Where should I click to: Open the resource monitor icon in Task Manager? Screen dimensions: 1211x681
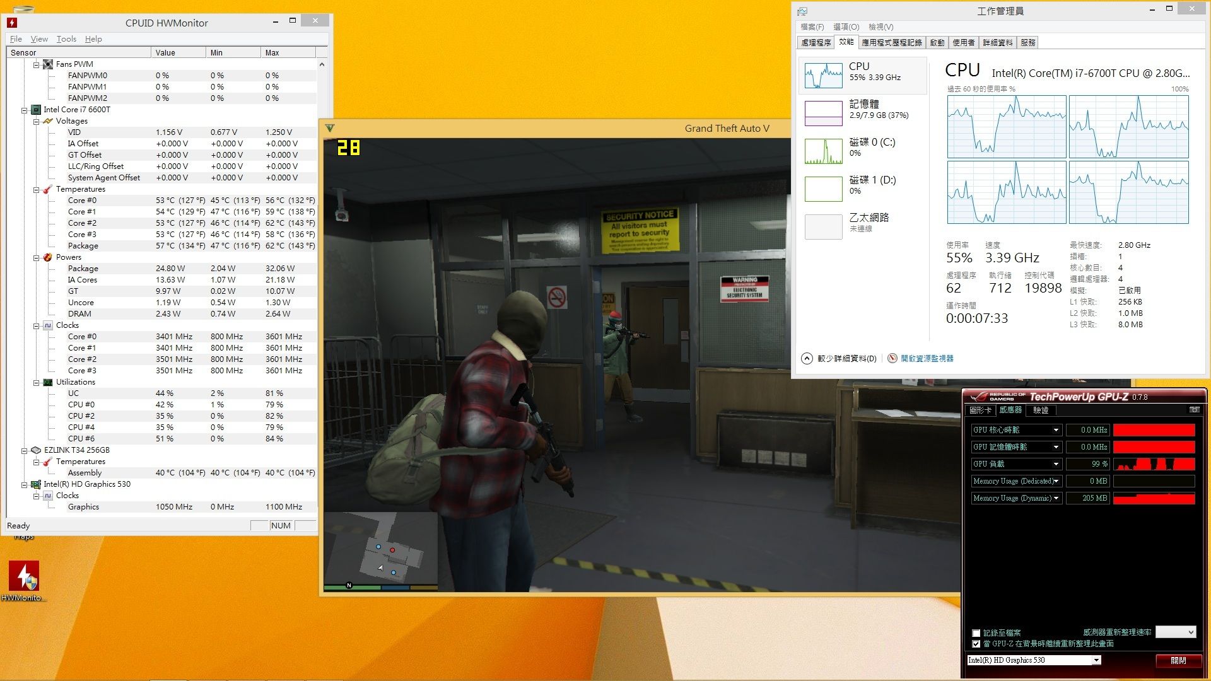(x=892, y=358)
